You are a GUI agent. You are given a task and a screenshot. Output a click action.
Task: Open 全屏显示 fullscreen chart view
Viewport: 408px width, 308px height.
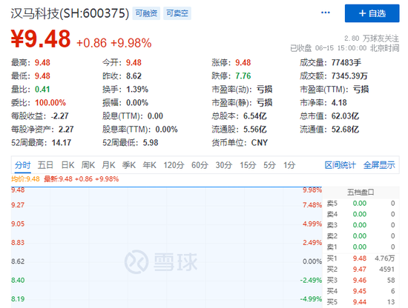tap(379, 165)
